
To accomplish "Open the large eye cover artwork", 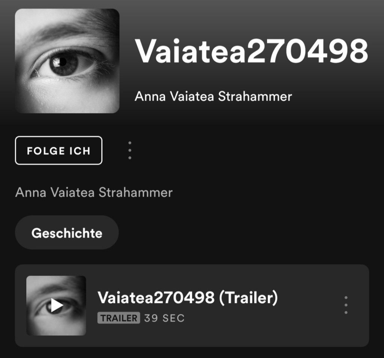I will pyautogui.click(x=67, y=61).
